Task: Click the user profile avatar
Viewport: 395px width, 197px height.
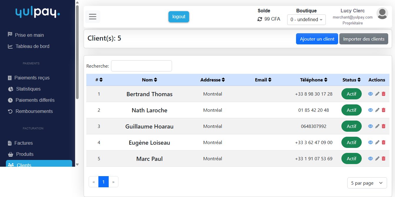Action: (382, 13)
